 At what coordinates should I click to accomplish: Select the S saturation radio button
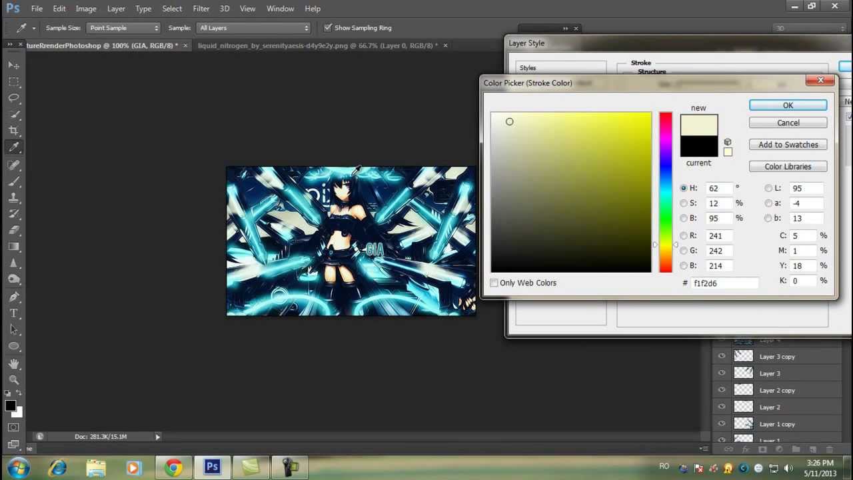683,203
